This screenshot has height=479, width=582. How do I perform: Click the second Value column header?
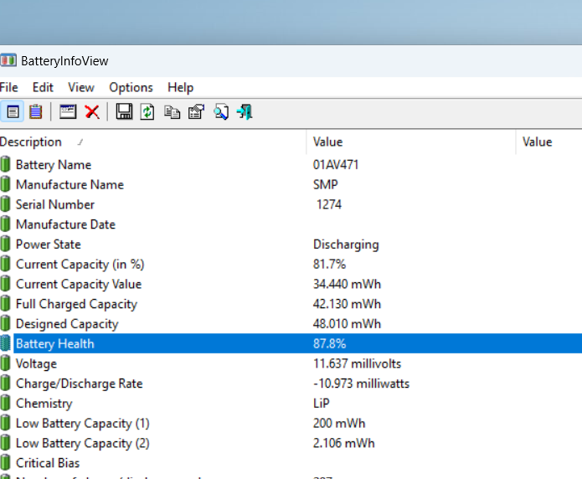click(x=549, y=142)
